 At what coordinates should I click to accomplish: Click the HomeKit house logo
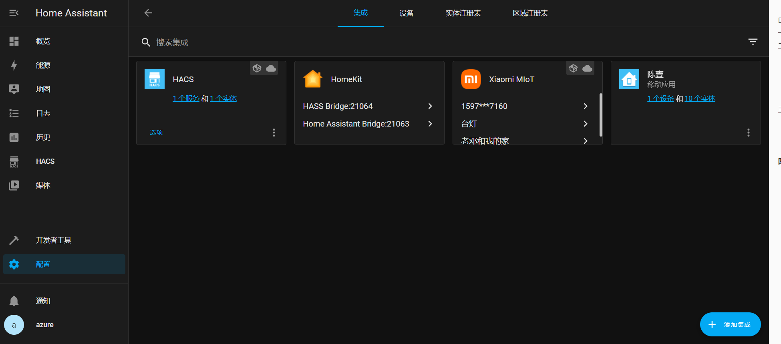point(313,79)
